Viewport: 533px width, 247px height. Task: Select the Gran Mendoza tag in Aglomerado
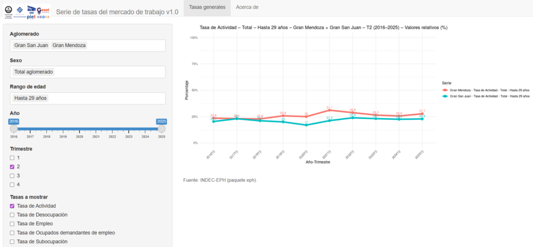coord(69,45)
